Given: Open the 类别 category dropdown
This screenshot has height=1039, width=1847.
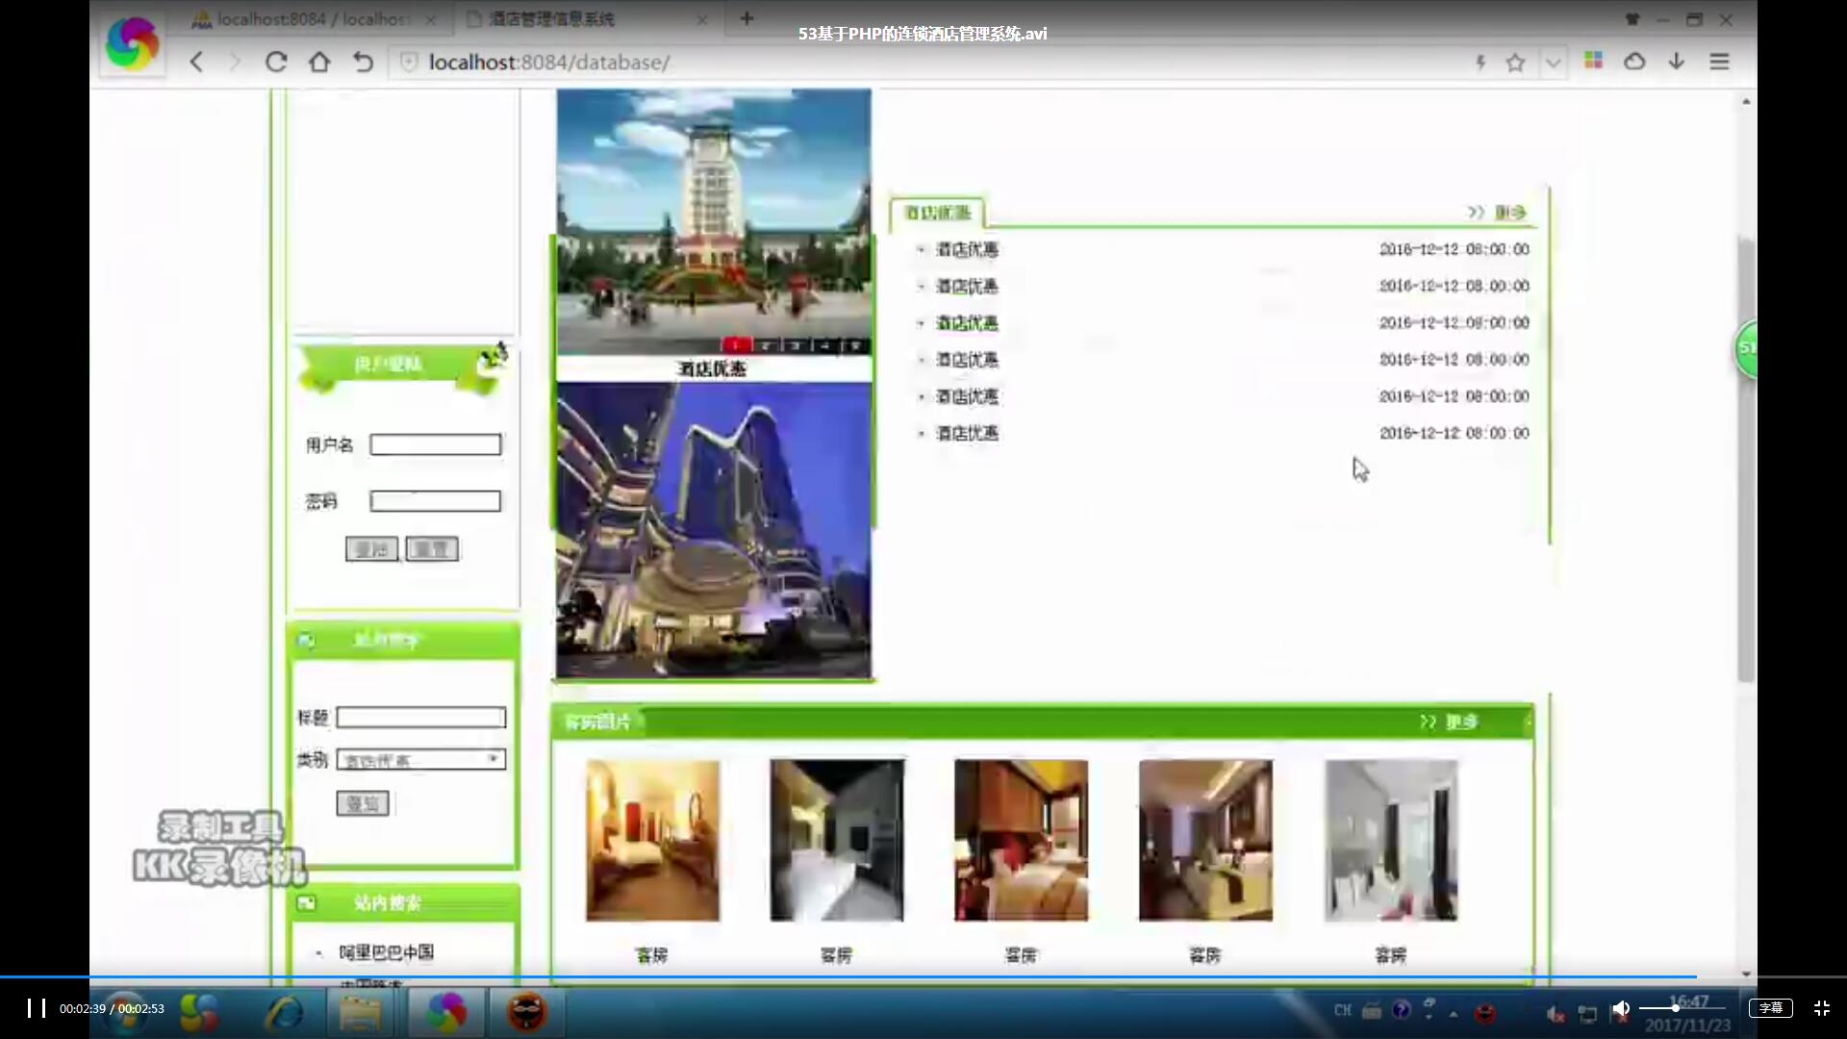Looking at the screenshot, I should point(421,759).
